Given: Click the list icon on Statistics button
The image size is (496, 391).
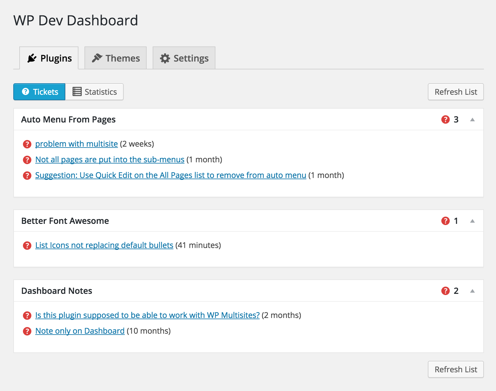Looking at the screenshot, I should [x=77, y=92].
